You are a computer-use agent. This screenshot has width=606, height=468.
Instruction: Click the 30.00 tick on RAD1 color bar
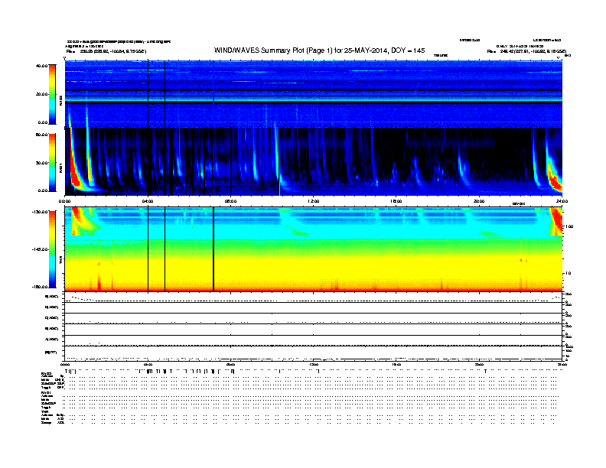tap(41, 163)
